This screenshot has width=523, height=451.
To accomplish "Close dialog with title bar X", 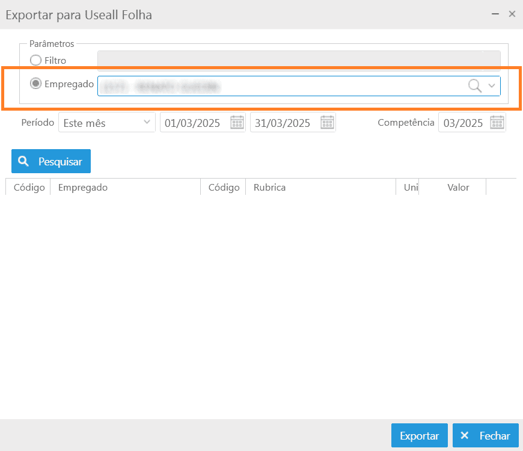I will [512, 14].
